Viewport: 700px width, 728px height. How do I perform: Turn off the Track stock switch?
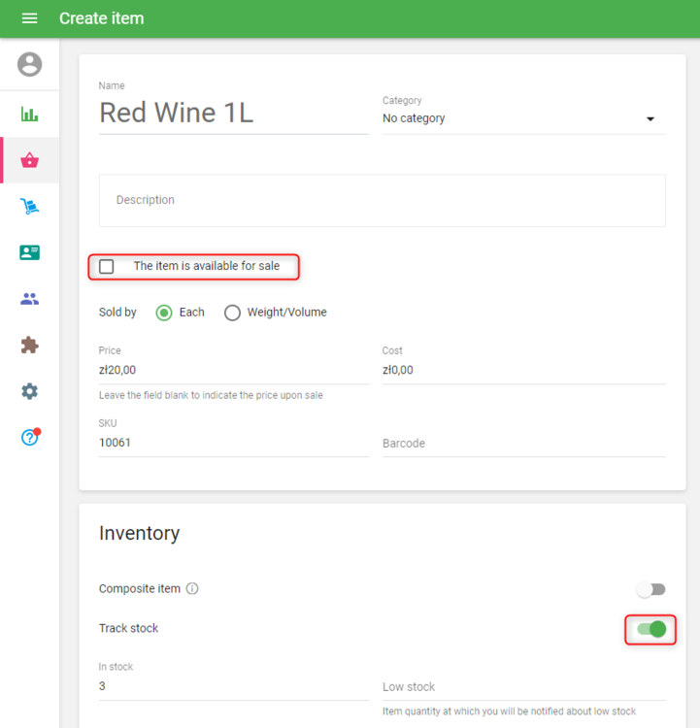click(x=650, y=629)
